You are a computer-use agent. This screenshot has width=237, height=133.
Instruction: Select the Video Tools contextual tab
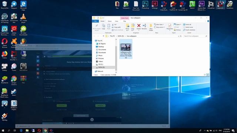[125, 18]
